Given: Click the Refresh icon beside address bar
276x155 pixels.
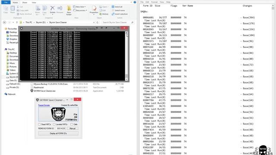Looking at the screenshot, I should click(97, 22).
